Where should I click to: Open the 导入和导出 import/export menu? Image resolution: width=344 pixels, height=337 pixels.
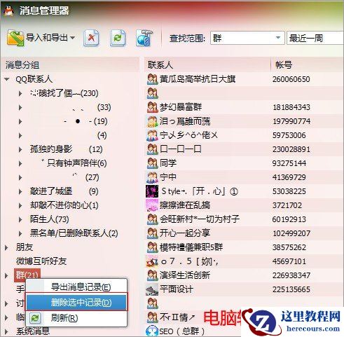click(x=41, y=38)
